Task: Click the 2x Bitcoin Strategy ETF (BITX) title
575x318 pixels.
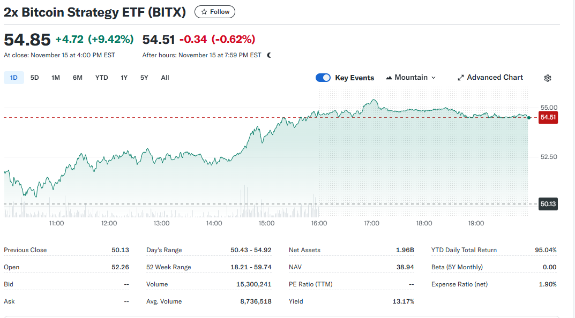Action: pos(95,12)
